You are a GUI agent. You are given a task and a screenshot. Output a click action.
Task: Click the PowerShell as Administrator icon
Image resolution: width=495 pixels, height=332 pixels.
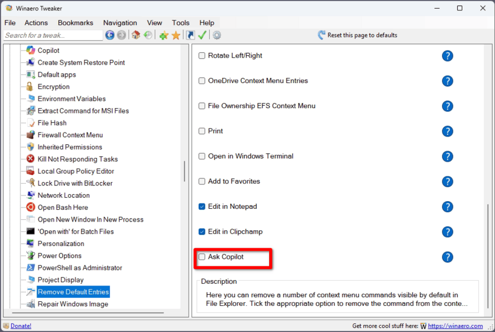click(31, 267)
